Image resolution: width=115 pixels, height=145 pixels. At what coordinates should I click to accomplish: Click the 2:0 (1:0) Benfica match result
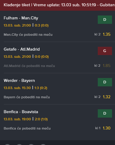[41, 119]
